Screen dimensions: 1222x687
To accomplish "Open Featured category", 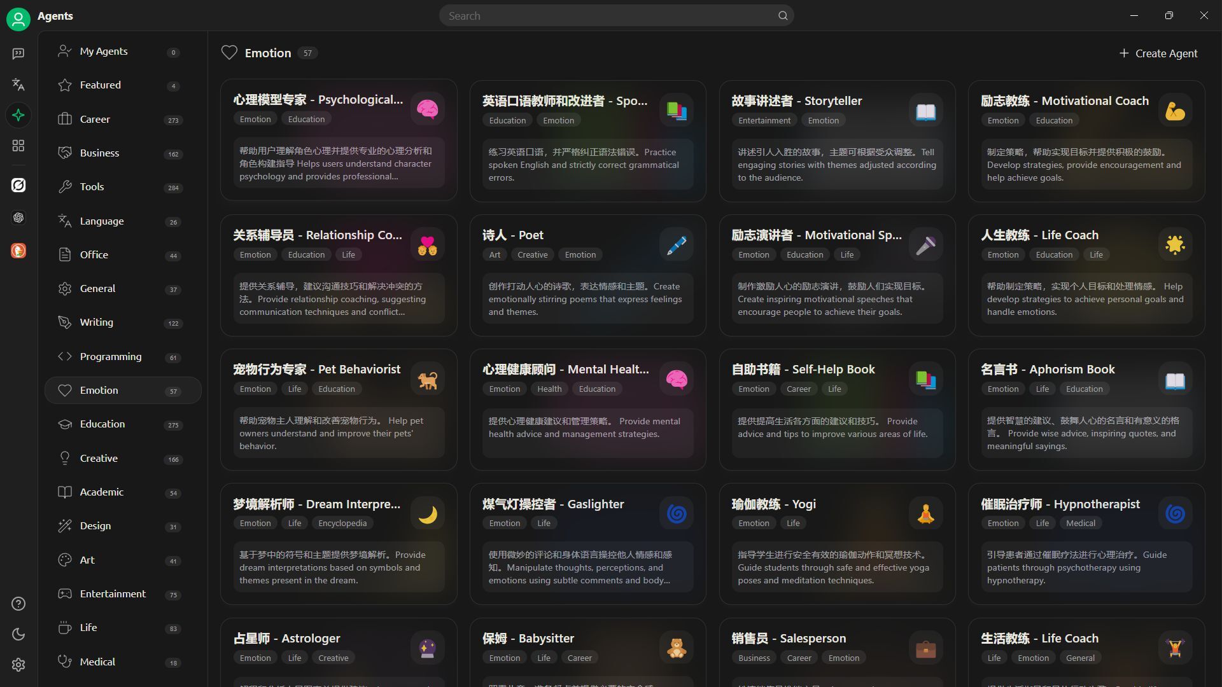I will click(123, 85).
